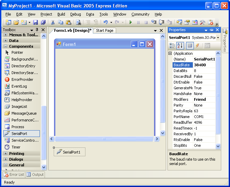Viewport: 230px width, 187px height.
Task: Expand the Data toolbox group
Action: (6, 40)
